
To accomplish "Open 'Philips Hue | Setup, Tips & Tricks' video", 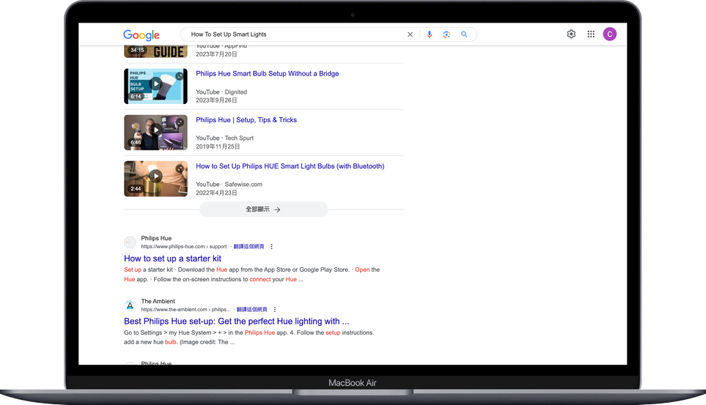I will point(246,120).
